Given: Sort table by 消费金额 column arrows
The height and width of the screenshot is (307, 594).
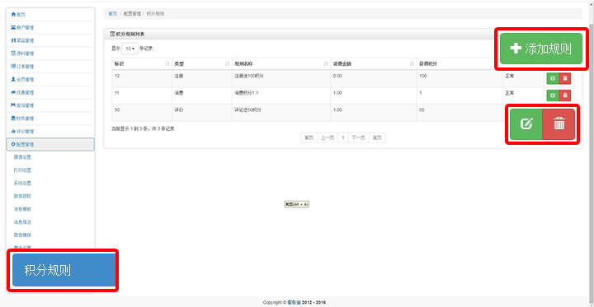Looking at the screenshot, I should (x=412, y=64).
